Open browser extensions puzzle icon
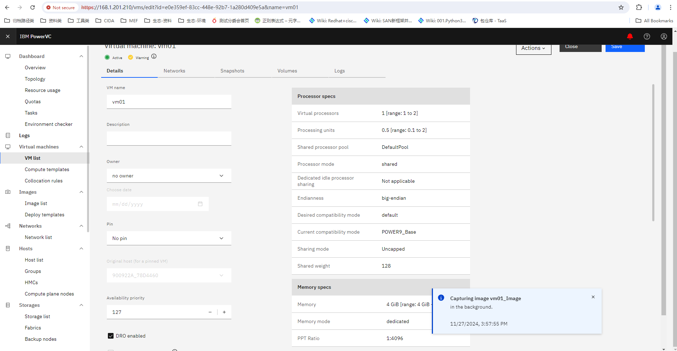Screen dimensions: 677x351 tap(639, 7)
